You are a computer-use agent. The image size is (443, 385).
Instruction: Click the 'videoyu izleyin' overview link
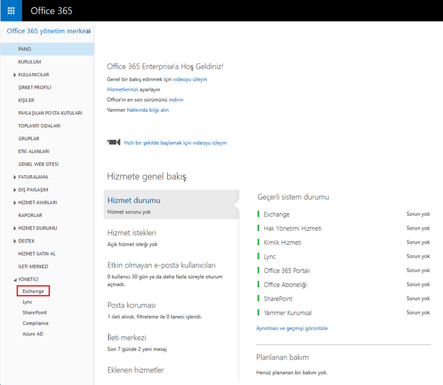[190, 80]
